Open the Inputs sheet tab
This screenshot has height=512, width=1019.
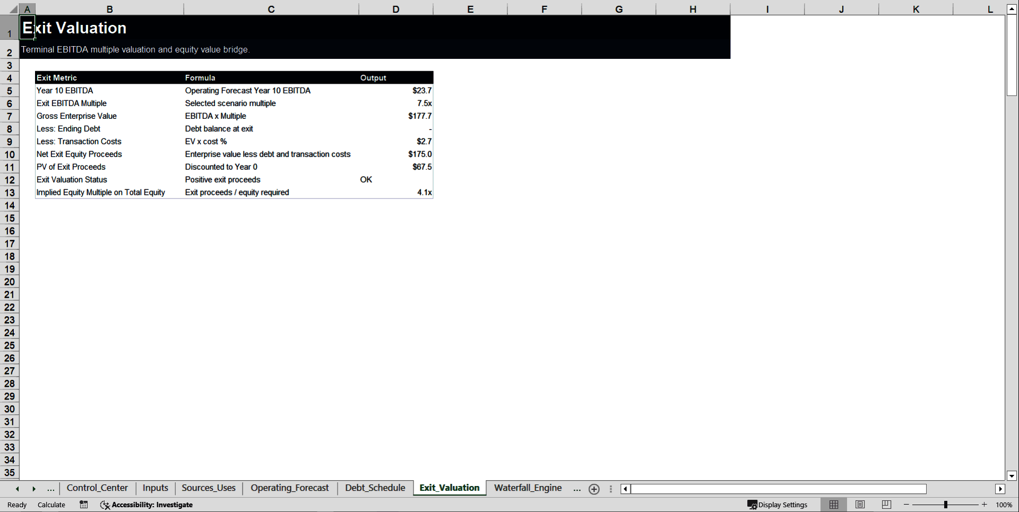[x=156, y=488]
